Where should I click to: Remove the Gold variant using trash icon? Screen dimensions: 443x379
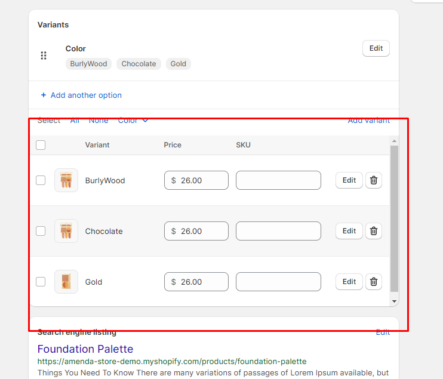[x=374, y=282]
